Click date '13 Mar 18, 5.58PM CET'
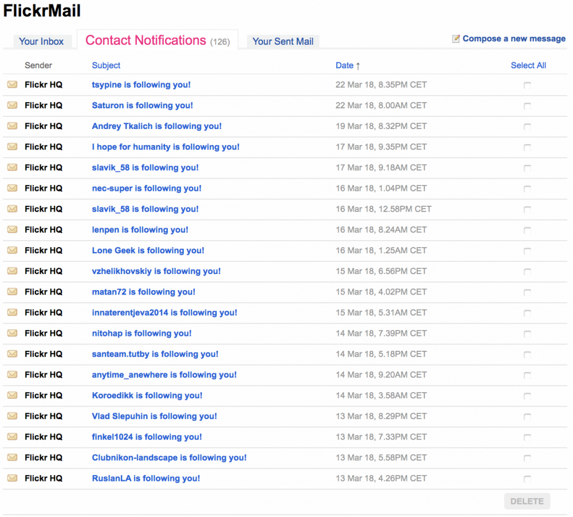 coord(381,457)
